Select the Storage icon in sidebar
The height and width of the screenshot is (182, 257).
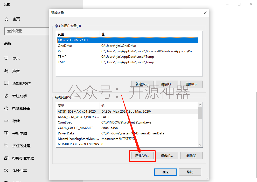pos(6,121)
